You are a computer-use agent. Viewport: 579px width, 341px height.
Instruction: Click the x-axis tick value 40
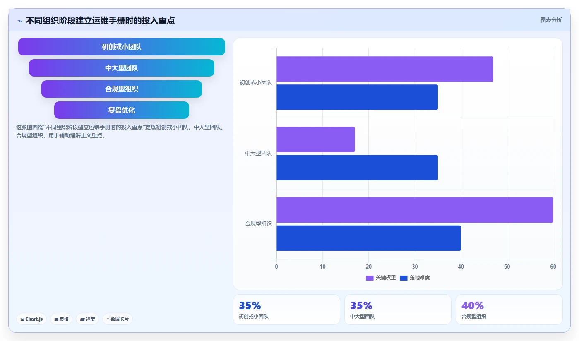(x=461, y=267)
